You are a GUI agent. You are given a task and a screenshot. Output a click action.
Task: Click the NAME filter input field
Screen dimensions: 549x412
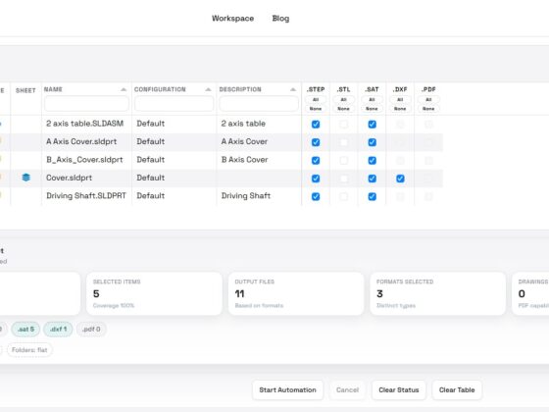click(x=86, y=104)
